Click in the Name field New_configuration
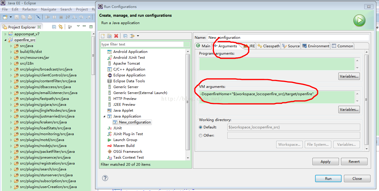379x191 pixels. [x=288, y=37]
